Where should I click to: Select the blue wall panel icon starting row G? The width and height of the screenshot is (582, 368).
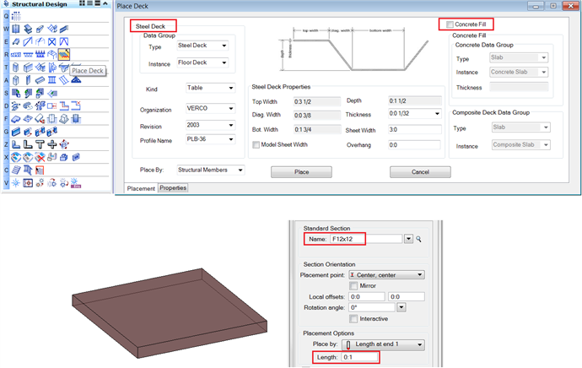tap(16, 132)
